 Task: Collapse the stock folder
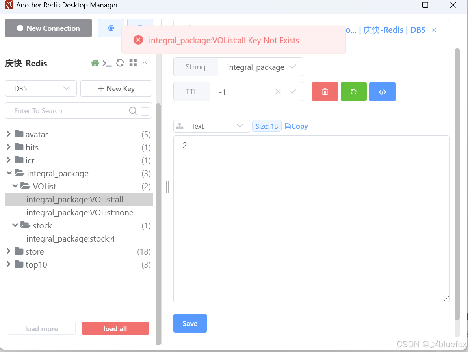coord(15,225)
